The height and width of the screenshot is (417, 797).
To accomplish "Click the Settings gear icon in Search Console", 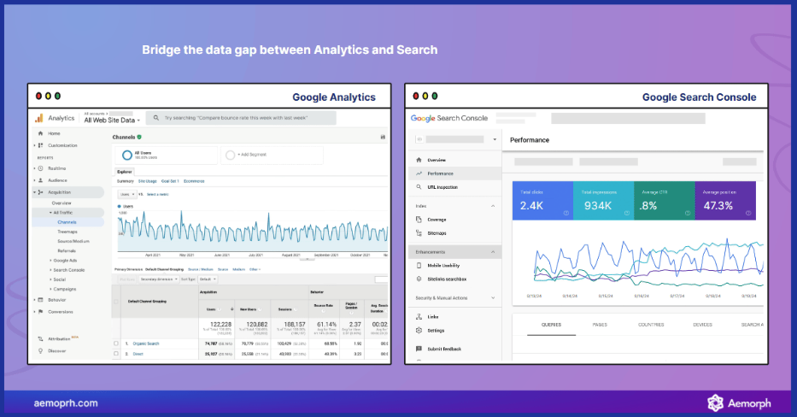I will click(x=419, y=331).
